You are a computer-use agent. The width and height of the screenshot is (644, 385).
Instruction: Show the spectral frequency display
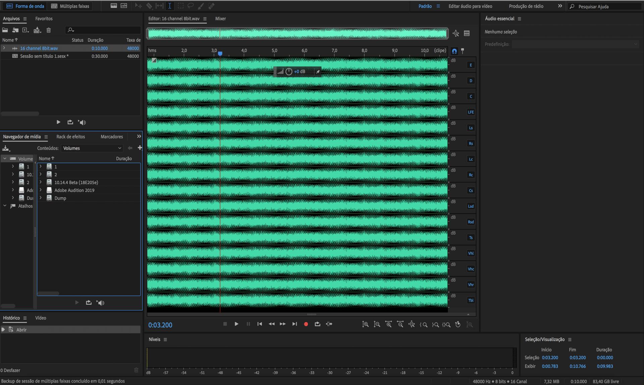point(114,6)
